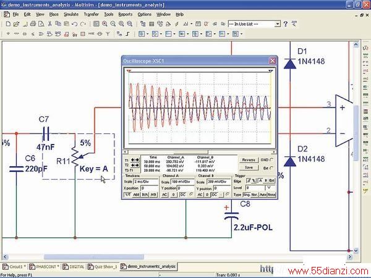
Task: Click the question mark Help icon
Action: tap(286, 24)
